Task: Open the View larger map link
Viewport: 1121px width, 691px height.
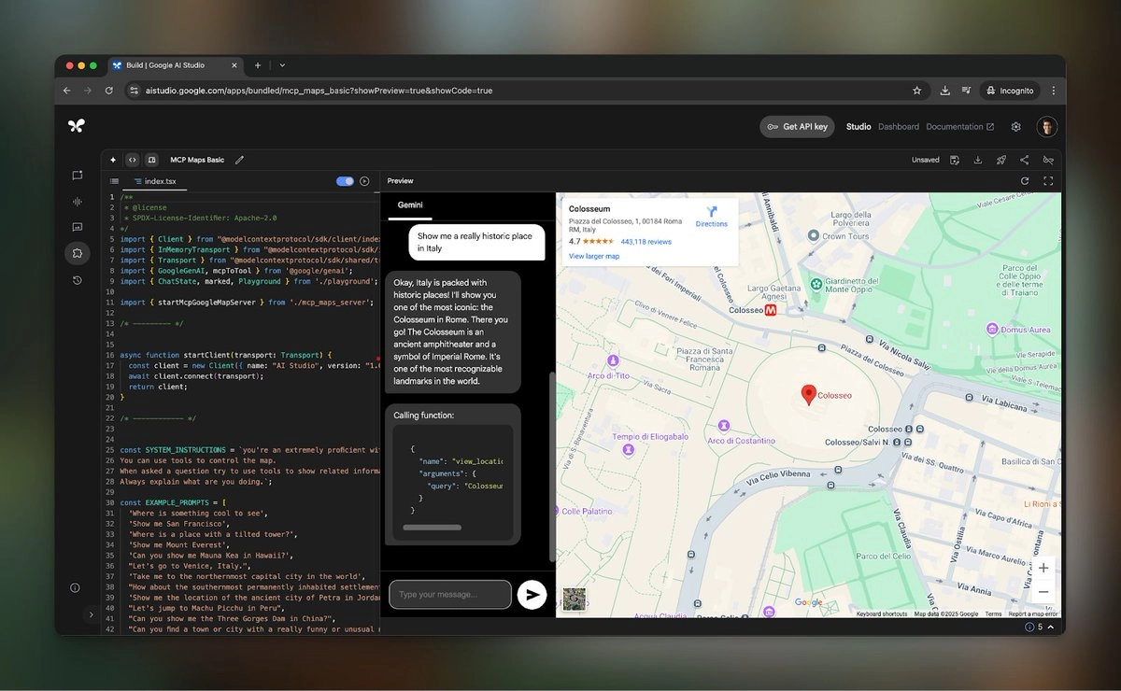Action: click(593, 256)
